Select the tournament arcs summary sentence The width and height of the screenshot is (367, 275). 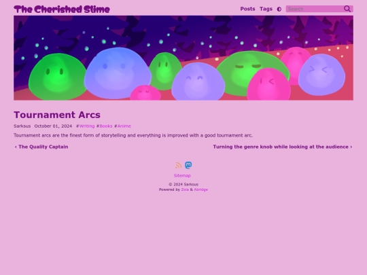coord(133,135)
